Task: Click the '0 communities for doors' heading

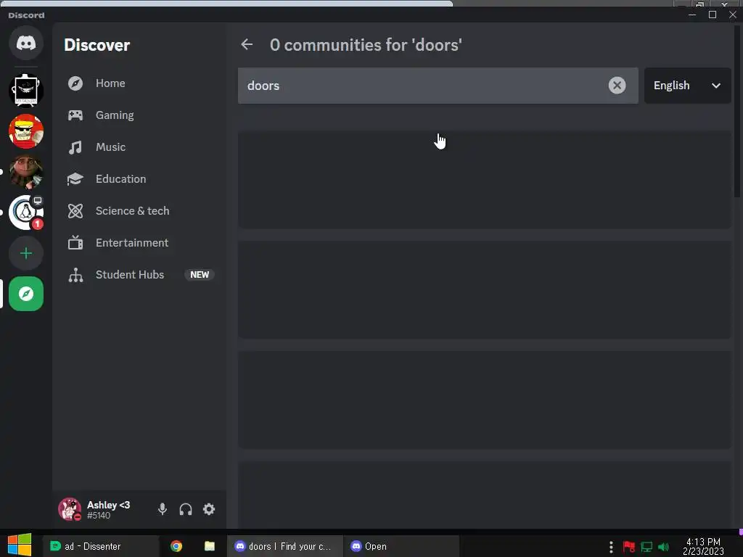Action: pyautogui.click(x=366, y=45)
